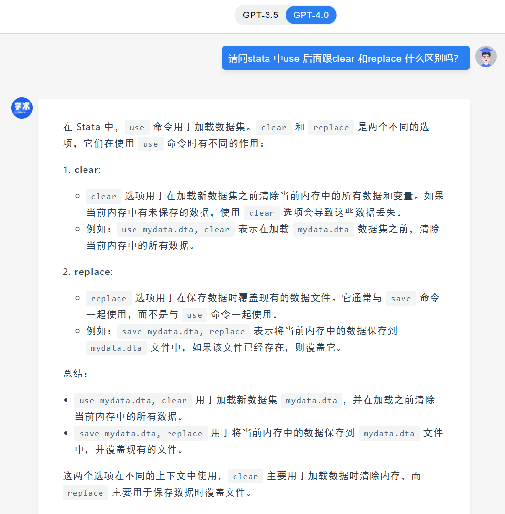Click 'clear' chip before 选项会导致这些数据丢失

tap(262, 213)
